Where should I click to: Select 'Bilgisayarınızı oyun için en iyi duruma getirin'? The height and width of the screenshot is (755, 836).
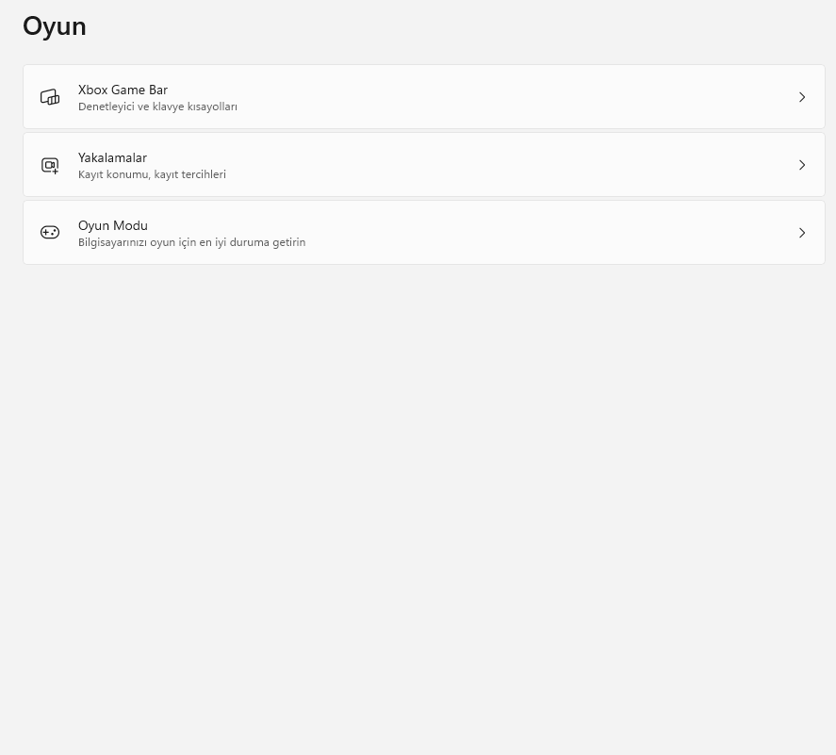click(192, 242)
